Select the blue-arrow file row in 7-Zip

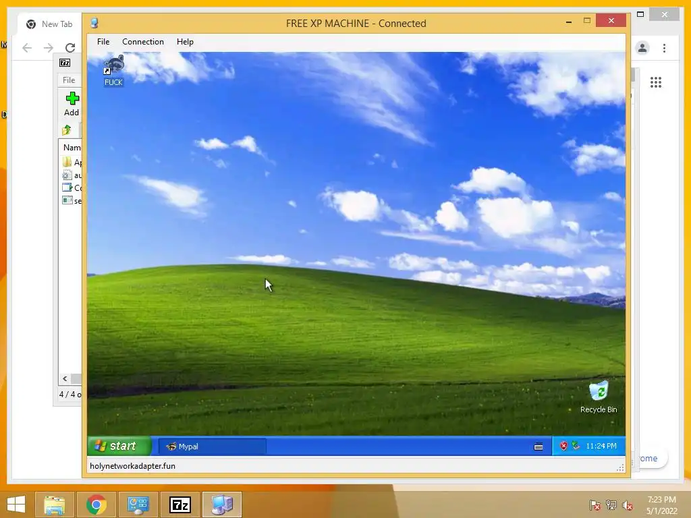click(x=72, y=188)
